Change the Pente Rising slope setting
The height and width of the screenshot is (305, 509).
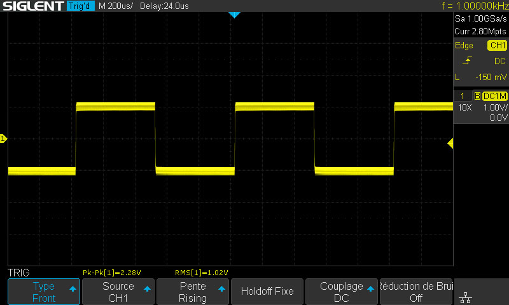click(x=193, y=292)
